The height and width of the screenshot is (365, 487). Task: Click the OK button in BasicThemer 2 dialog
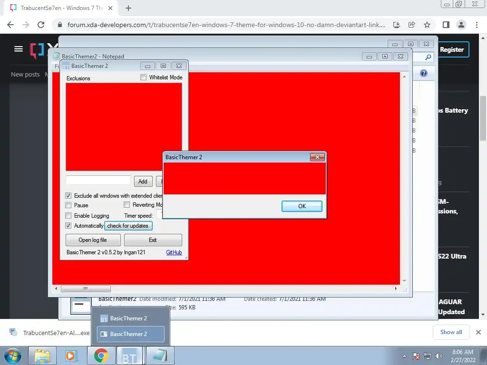(302, 206)
